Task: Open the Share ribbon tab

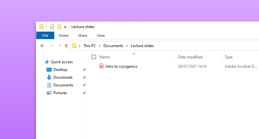Action: pyautogui.click(x=82, y=35)
